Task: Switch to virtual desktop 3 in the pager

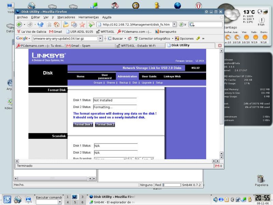Action: (82, 197)
